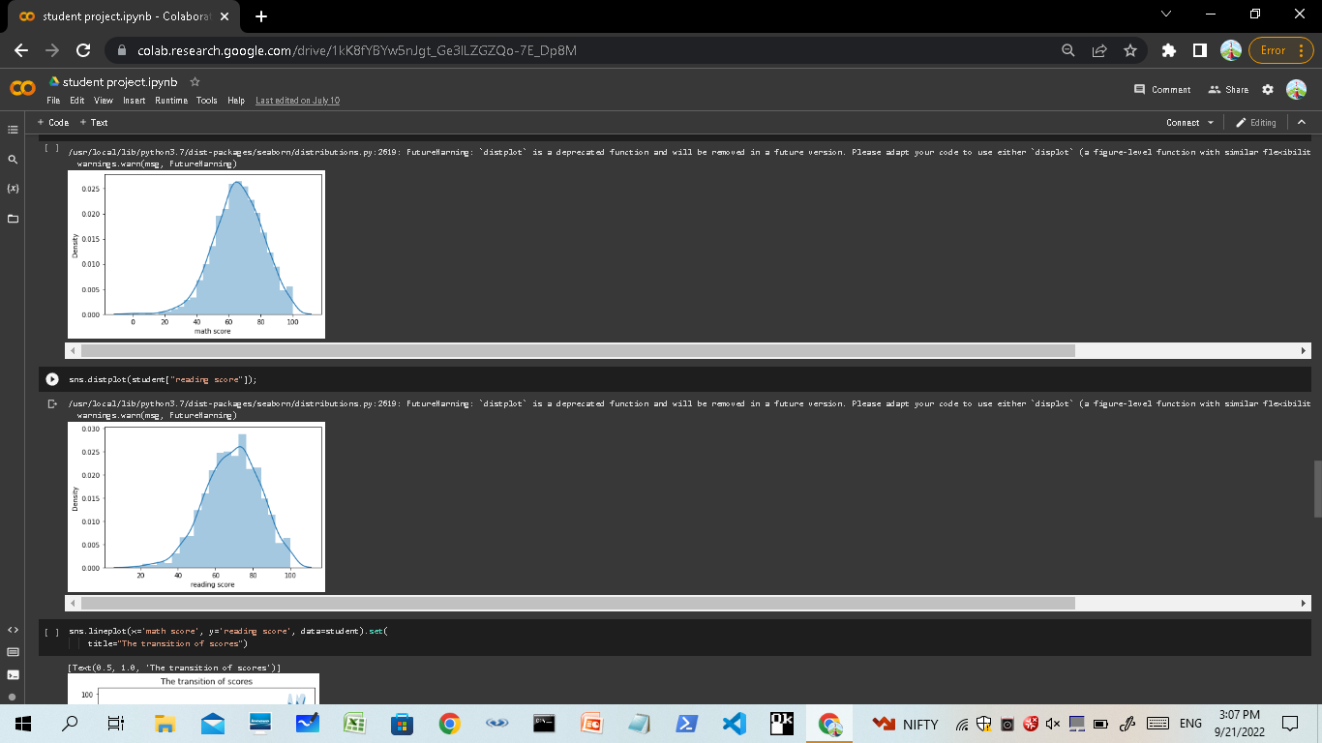The image size is (1322, 743).
Task: Open the Google account avatar in Colab
Action: (x=1296, y=89)
